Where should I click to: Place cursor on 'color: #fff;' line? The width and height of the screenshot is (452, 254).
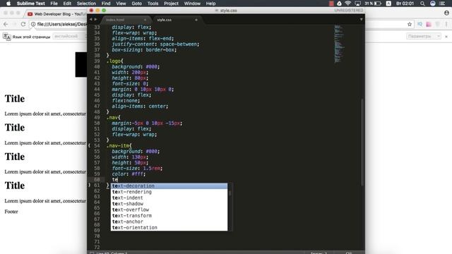129,174
